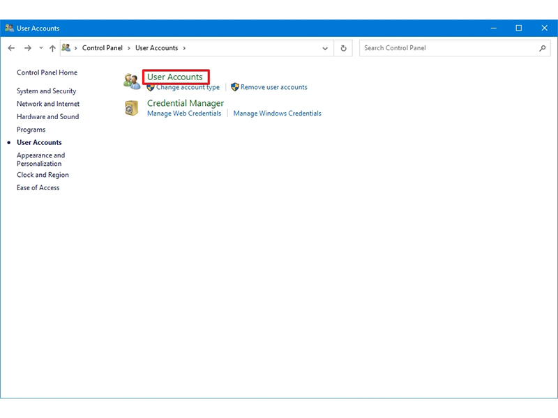The width and height of the screenshot is (558, 418).
Task: Click the Credential Manager safe icon
Action: click(131, 108)
